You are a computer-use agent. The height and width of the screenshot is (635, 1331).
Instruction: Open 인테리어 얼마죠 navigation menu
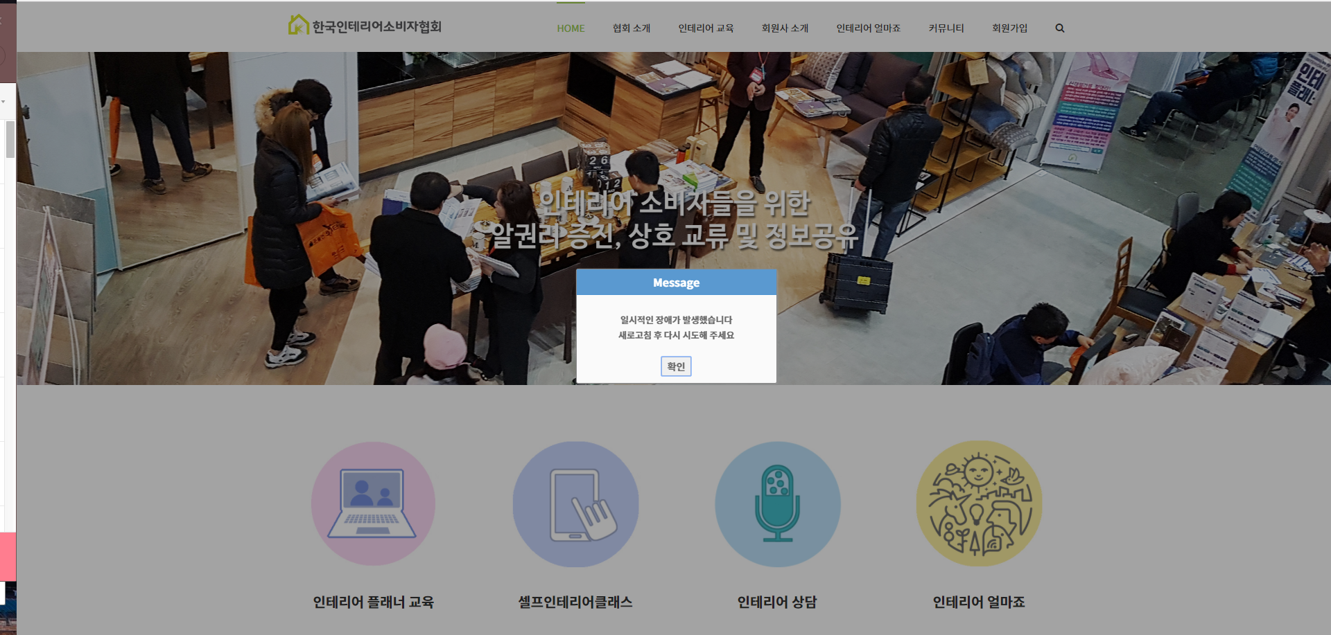[868, 28]
